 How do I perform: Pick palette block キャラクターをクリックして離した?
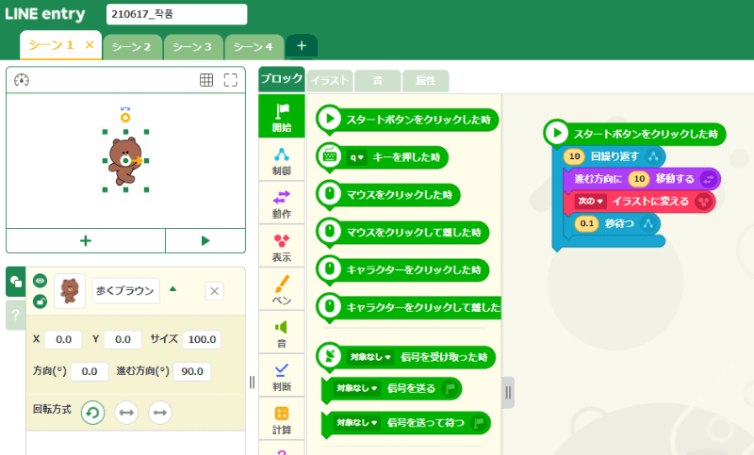409,307
